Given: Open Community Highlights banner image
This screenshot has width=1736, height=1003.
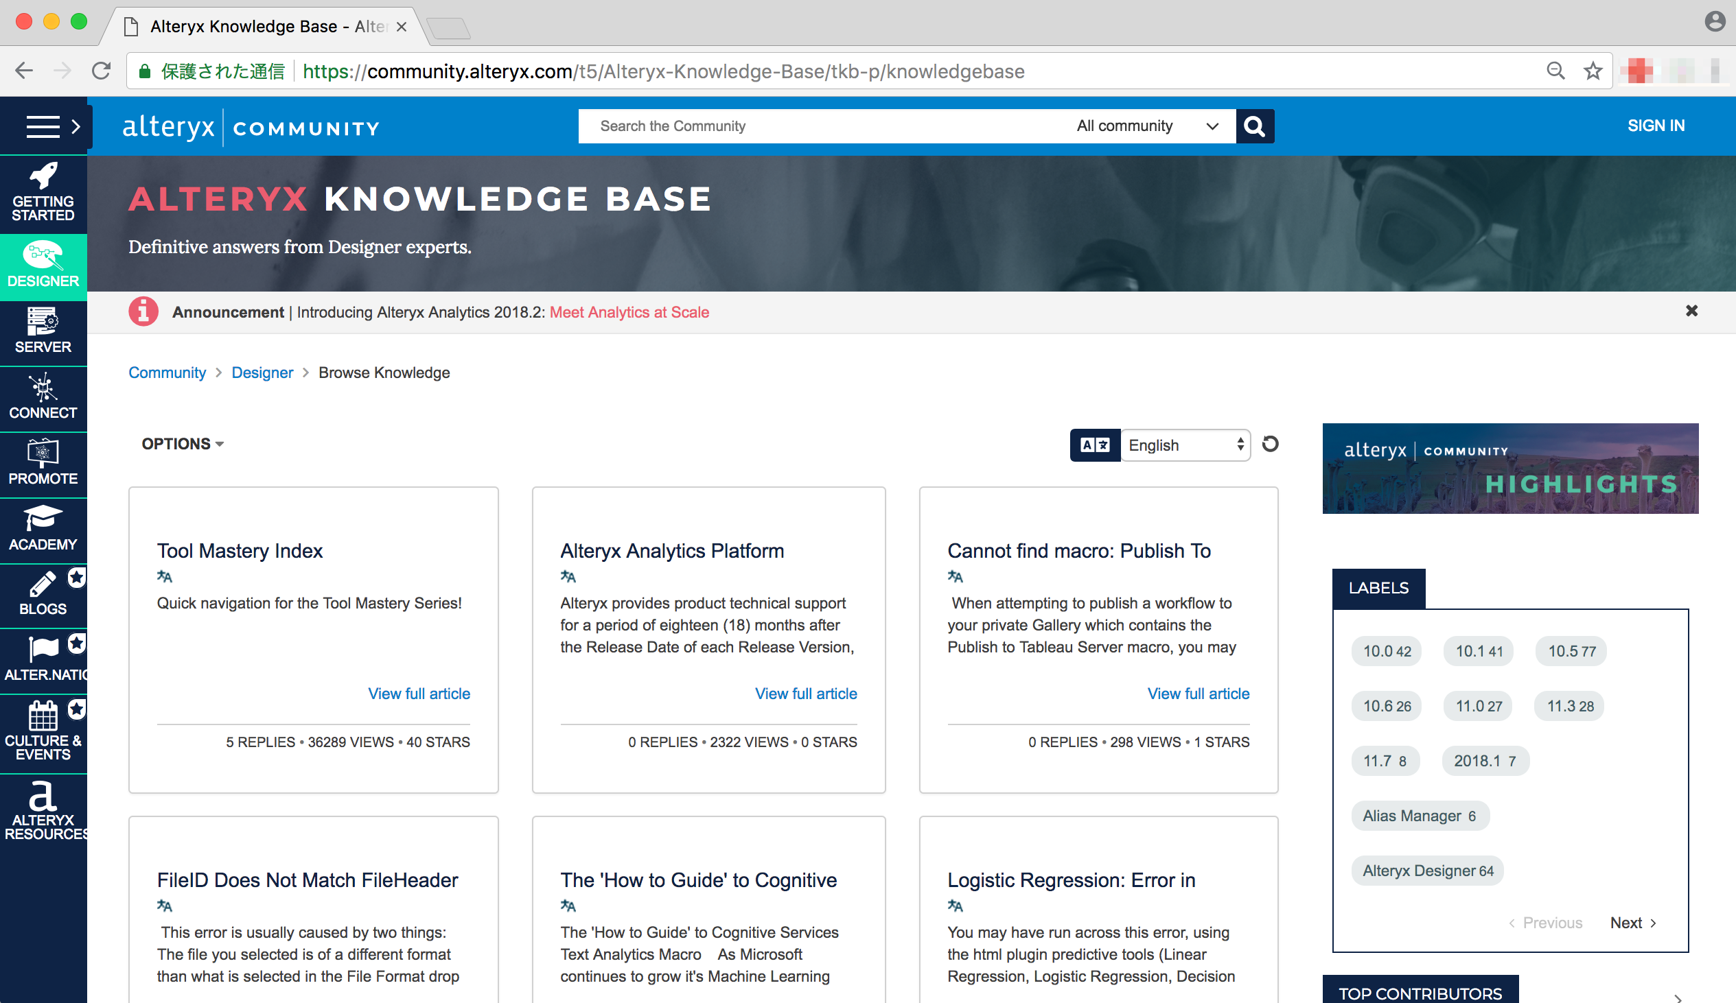Looking at the screenshot, I should coord(1510,468).
